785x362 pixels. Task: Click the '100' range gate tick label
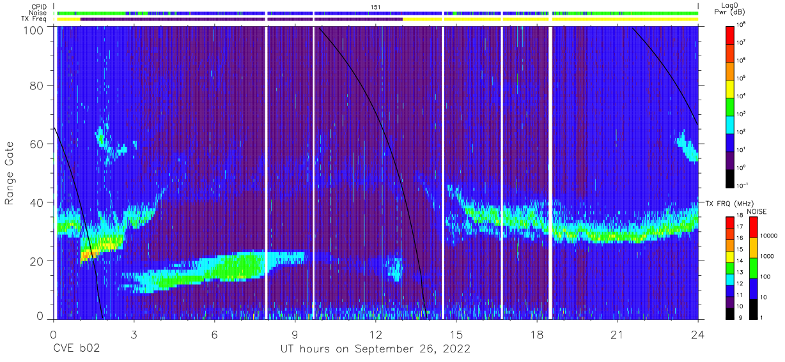33,29
